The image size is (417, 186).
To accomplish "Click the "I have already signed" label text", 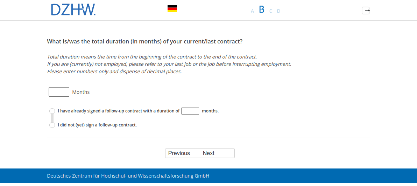I will [x=119, y=111].
